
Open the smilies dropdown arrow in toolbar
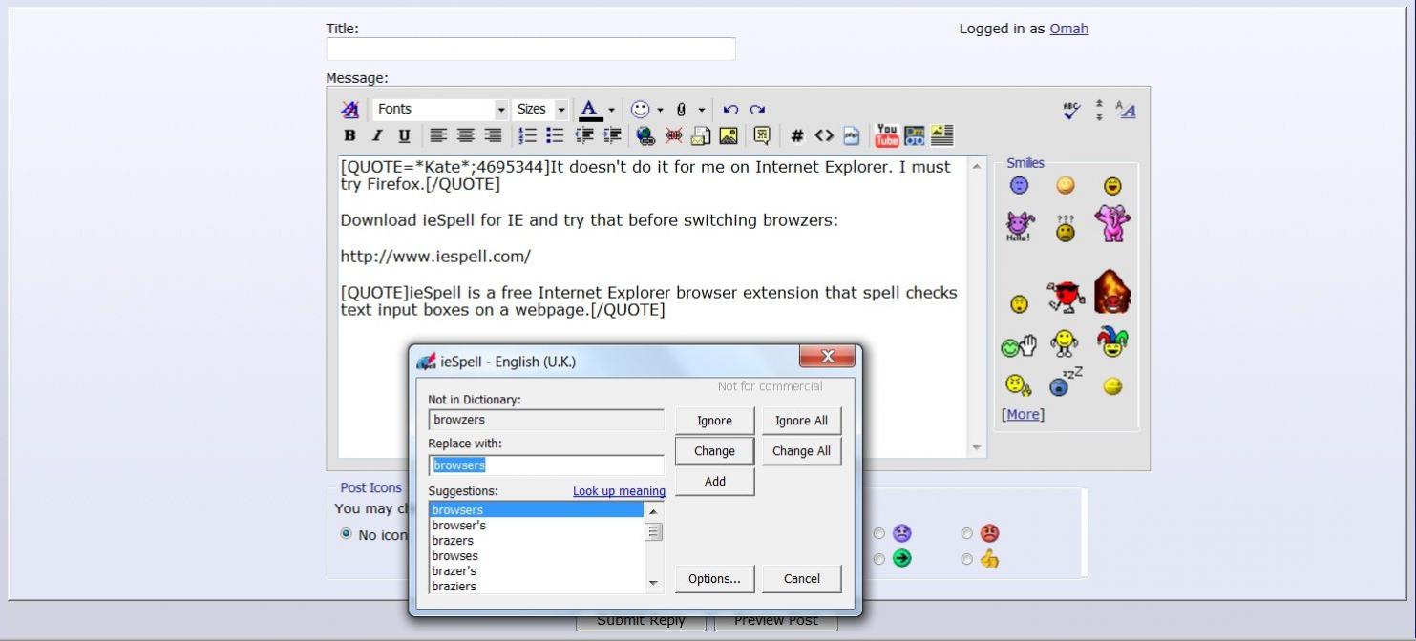(x=660, y=110)
